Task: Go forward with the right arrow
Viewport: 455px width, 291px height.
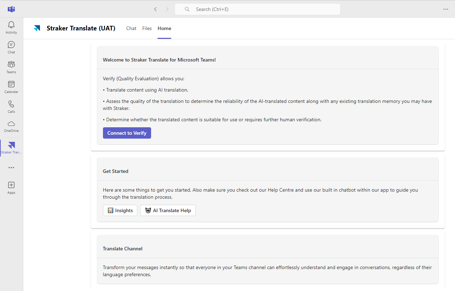Action: [167, 9]
